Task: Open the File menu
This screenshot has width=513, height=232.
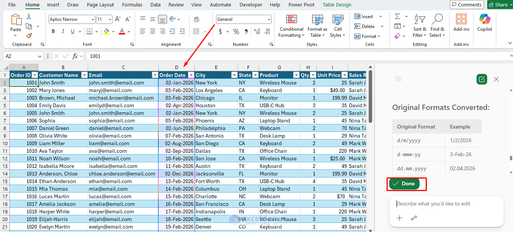Action: point(12,5)
